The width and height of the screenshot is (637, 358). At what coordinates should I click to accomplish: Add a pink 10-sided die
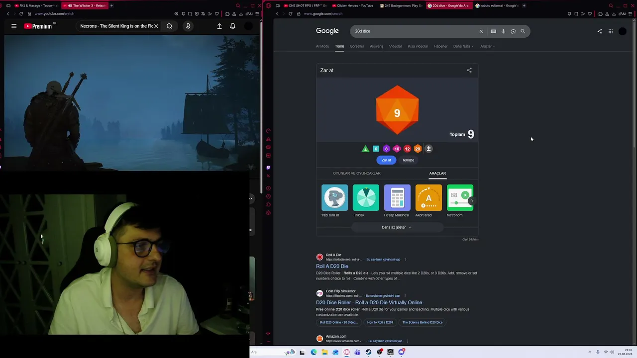[397, 149]
